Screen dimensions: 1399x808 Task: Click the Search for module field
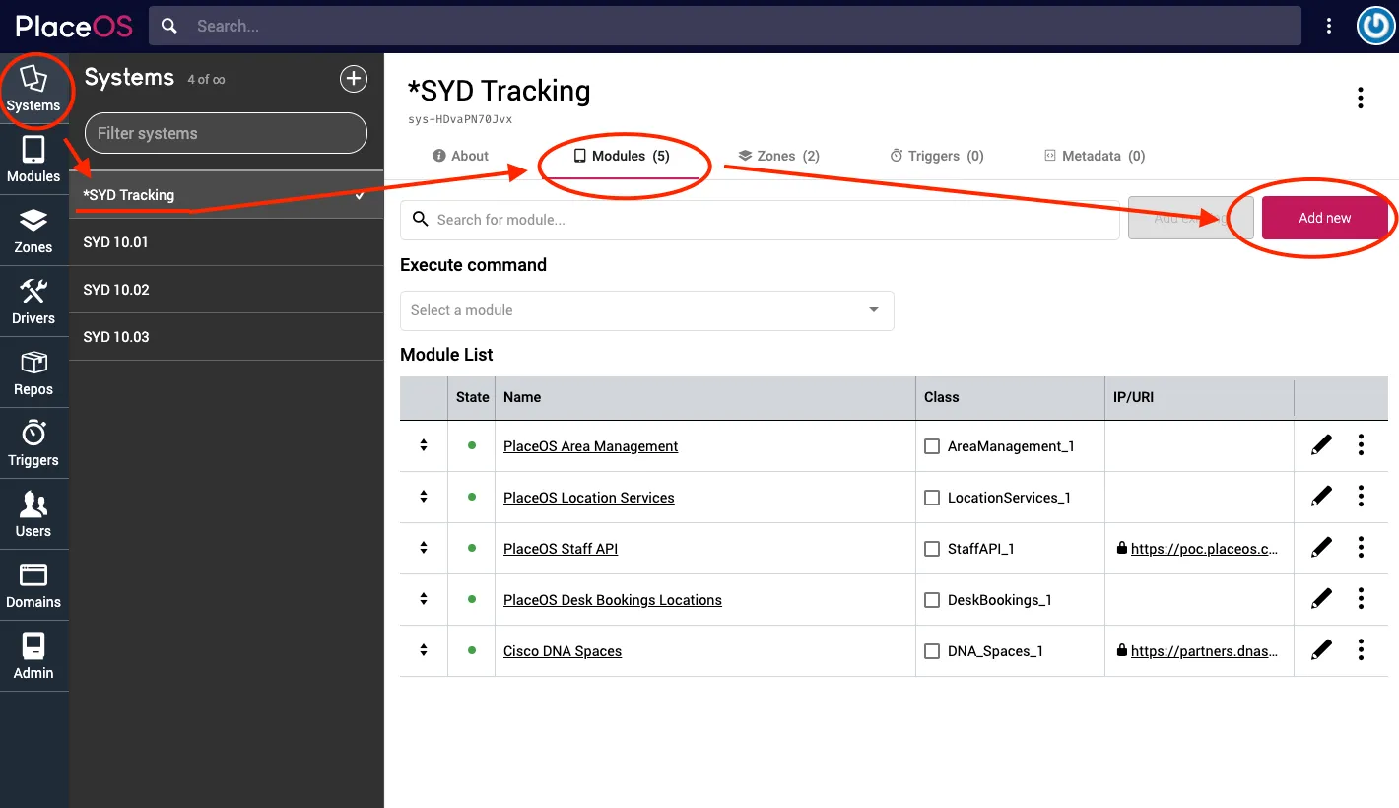tap(759, 220)
